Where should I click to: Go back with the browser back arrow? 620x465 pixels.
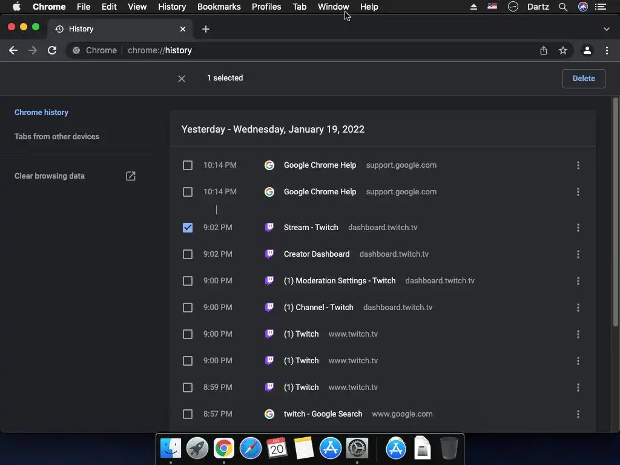13,50
